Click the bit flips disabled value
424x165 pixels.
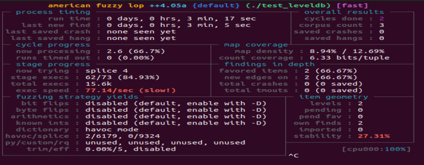176,103
